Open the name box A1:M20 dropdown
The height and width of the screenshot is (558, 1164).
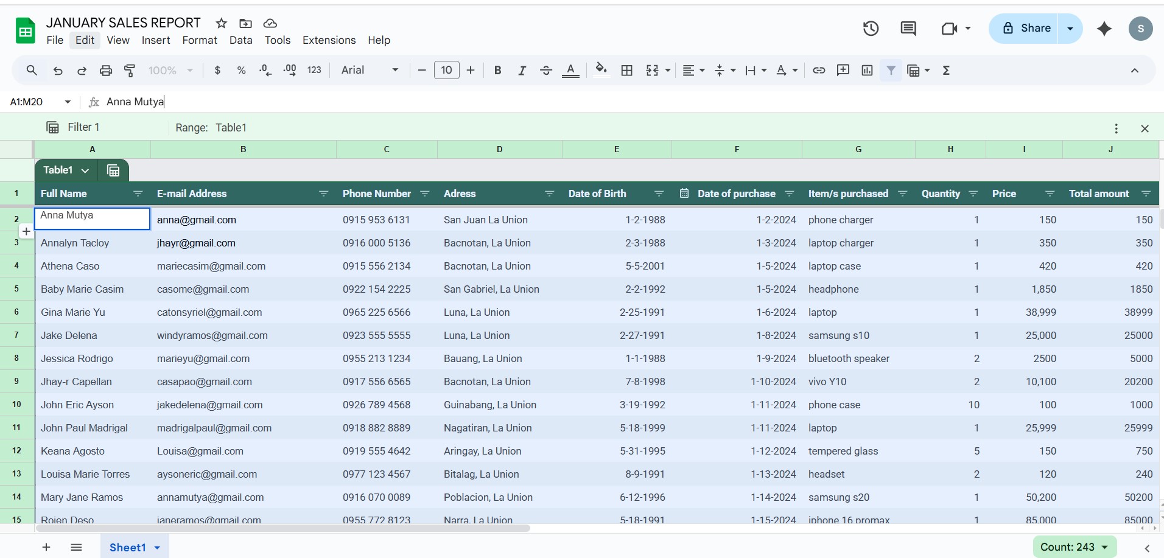68,102
